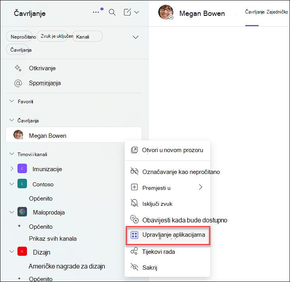Choose Sakrij to hide chat

pyautogui.click(x=167, y=267)
